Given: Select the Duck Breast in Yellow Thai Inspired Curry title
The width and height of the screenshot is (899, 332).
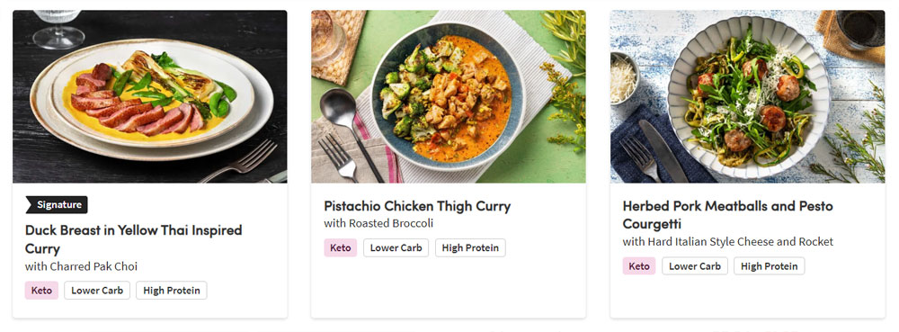Looking at the screenshot, I should coord(134,239).
